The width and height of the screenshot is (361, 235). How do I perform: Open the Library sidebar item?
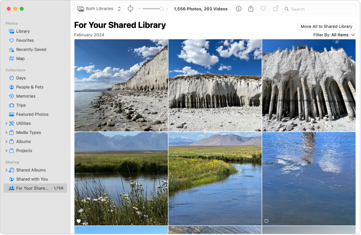point(24,31)
